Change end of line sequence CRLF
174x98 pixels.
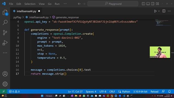click(112, 91)
